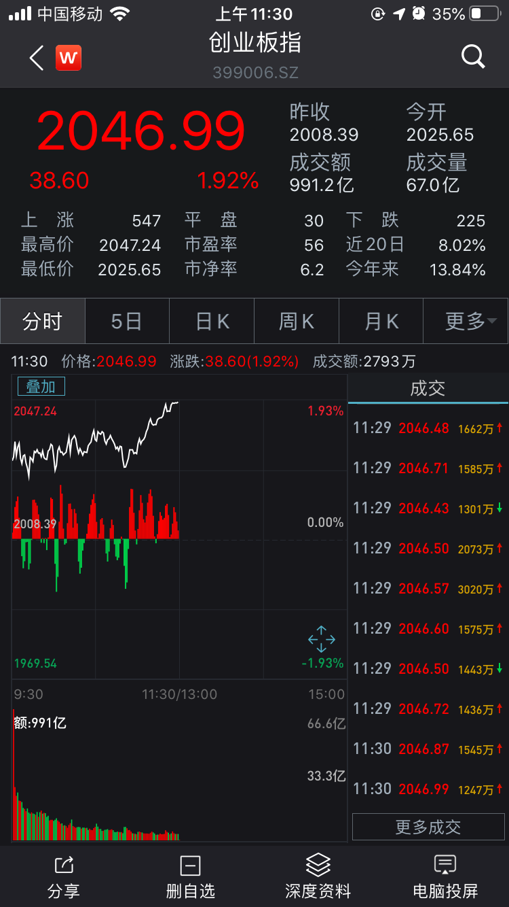Switch to the 5日 tab
This screenshot has width=509, height=907.
[x=127, y=321]
